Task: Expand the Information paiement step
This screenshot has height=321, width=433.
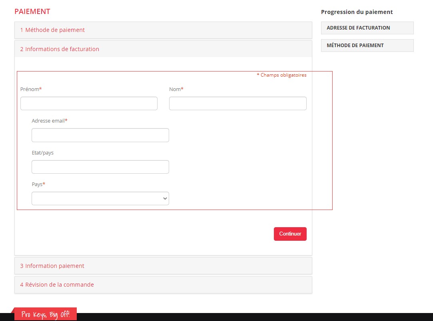Action: pyautogui.click(x=52, y=266)
